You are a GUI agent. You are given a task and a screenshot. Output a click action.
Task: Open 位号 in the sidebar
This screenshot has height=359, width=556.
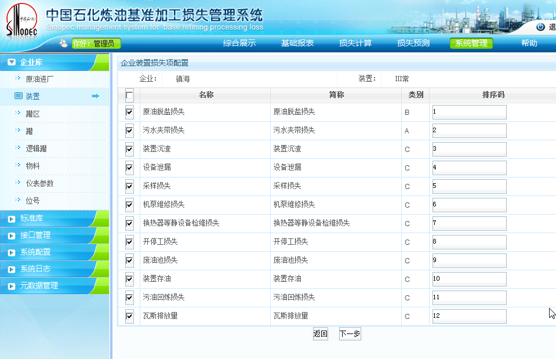(32, 201)
